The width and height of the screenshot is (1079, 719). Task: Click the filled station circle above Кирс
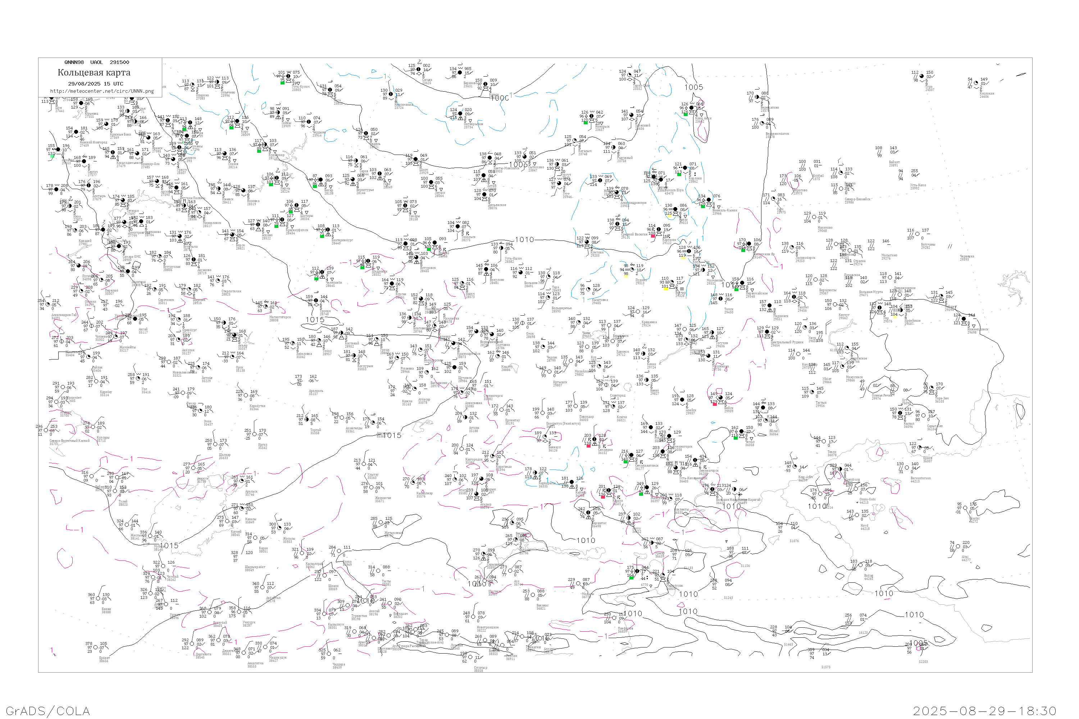point(238,122)
